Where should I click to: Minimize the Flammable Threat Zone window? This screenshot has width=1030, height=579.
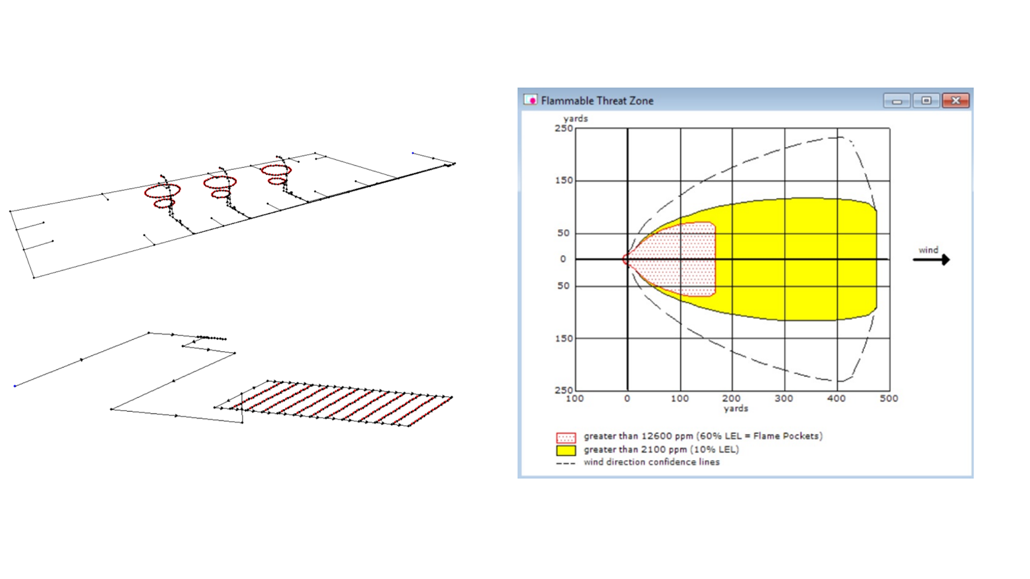click(896, 101)
